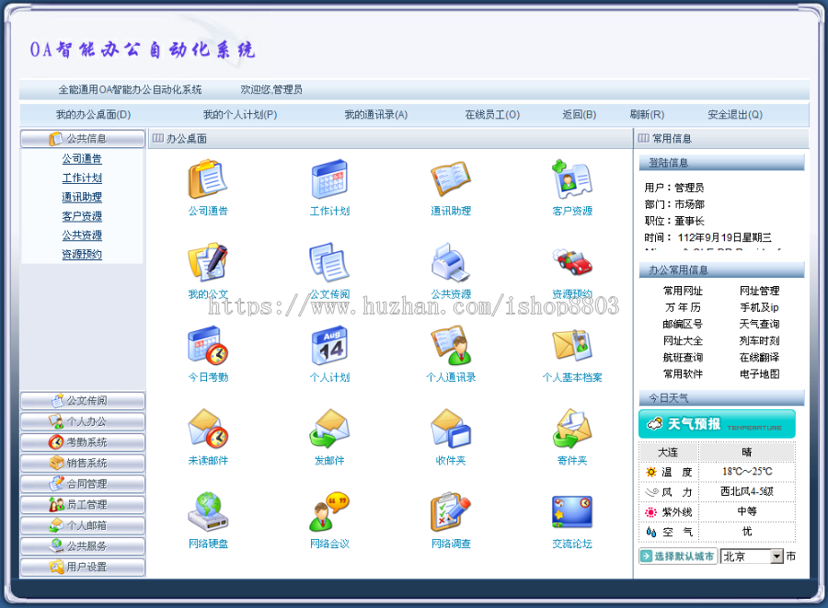
Task: Open the 个人通讯录 person book icon
Action: [x=451, y=346]
